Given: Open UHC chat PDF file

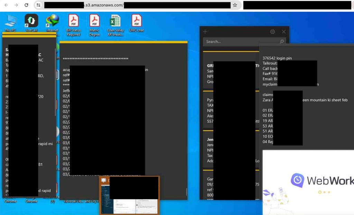Looking at the screenshot, I should 136,23.
